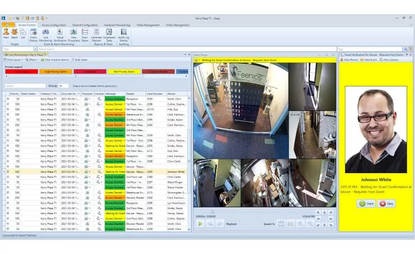Select the Live Monitoring in Kerry Plaza T1 tab
415x254 pixels.
coord(25,54)
